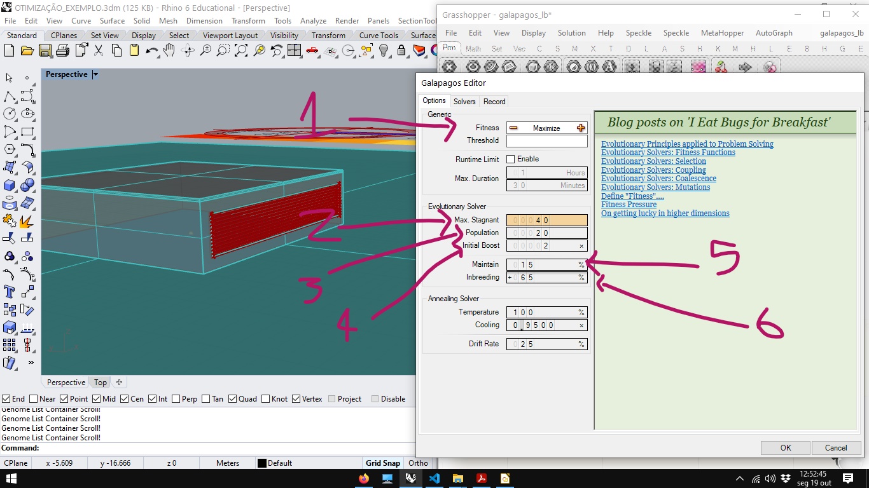Screen dimensions: 869x488
Task: Open a file with the folder icon
Action: pos(27,50)
